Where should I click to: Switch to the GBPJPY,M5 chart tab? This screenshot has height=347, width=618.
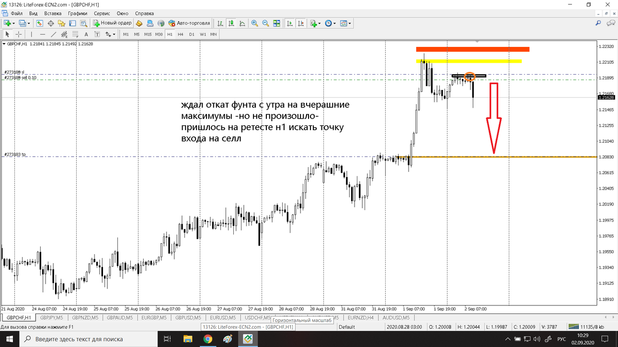click(52, 317)
